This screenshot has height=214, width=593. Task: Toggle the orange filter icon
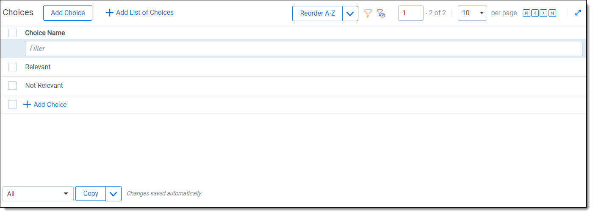[x=368, y=14]
